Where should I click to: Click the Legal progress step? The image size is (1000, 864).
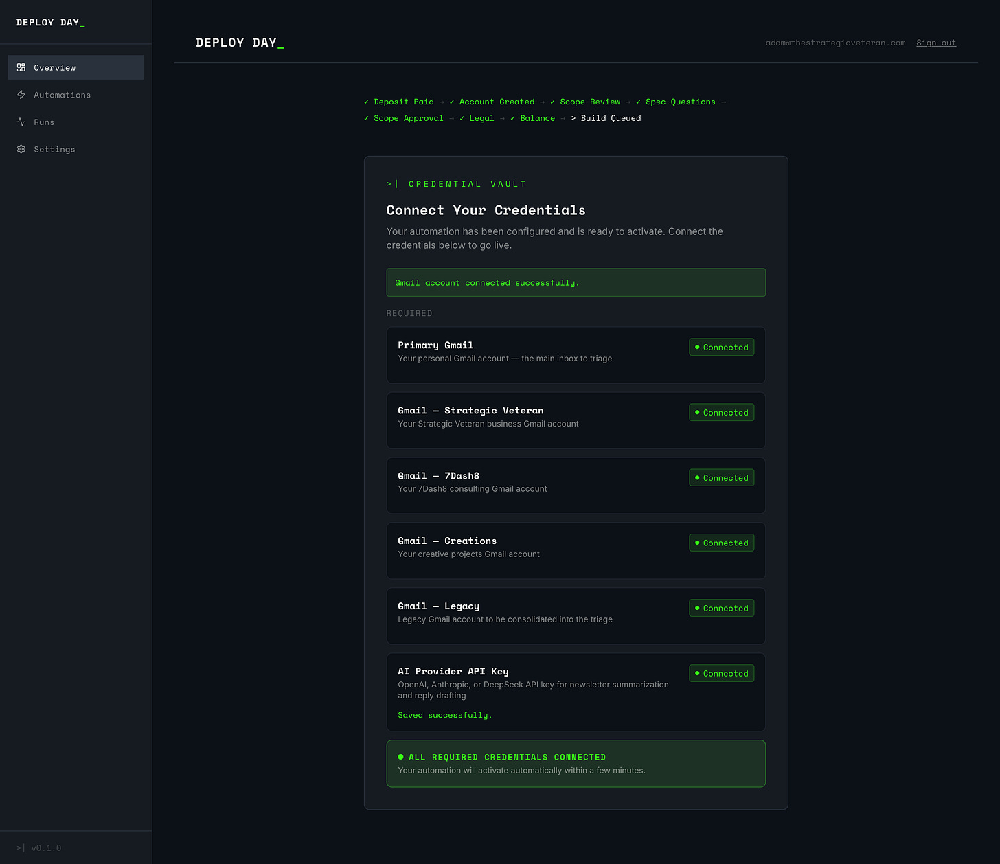(x=477, y=118)
